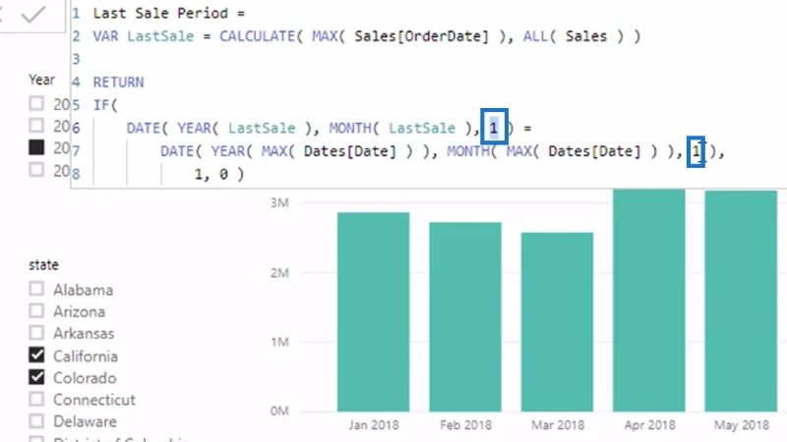787x442 pixels.
Task: Check the Delaware checkbox
Action: 36,421
